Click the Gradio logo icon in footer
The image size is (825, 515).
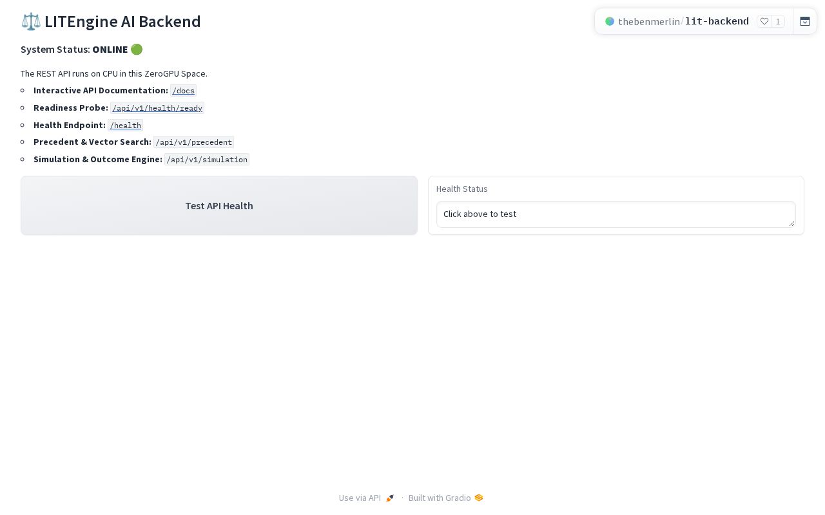pos(479,498)
